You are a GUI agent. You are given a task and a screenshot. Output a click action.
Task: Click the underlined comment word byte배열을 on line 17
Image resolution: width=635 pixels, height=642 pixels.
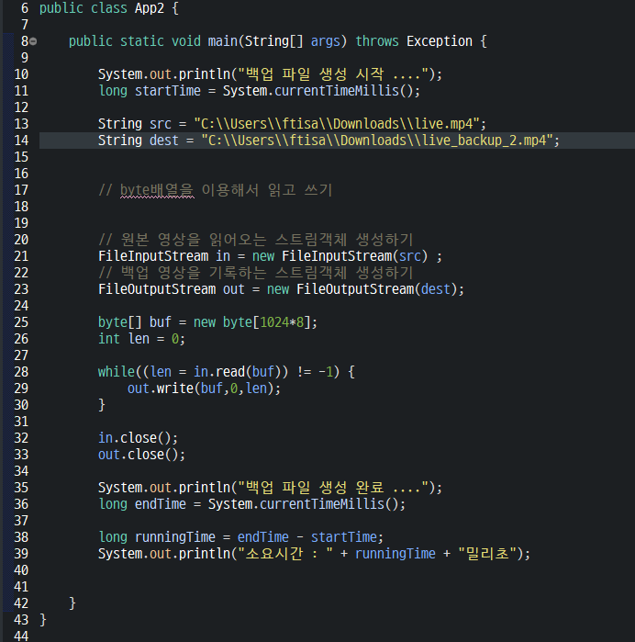pyautogui.click(x=157, y=190)
